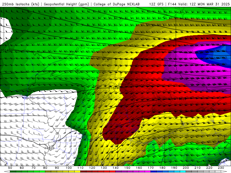Pick the darkest green swatch under 50

tap(13, 172)
